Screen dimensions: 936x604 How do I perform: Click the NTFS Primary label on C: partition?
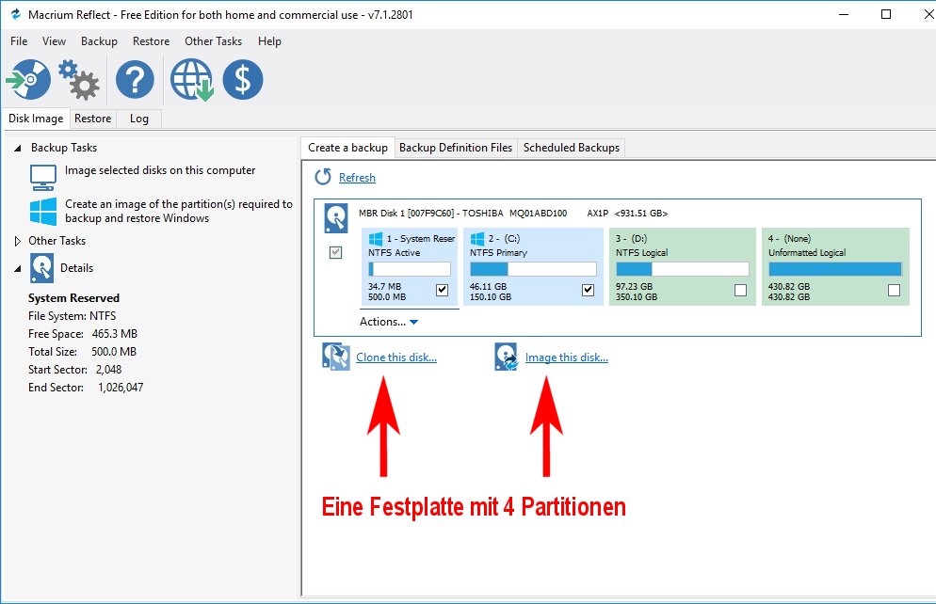(x=498, y=253)
